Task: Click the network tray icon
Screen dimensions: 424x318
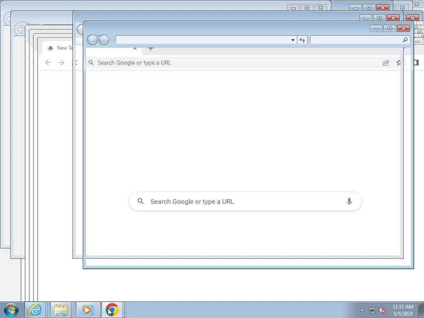Action: (x=372, y=311)
